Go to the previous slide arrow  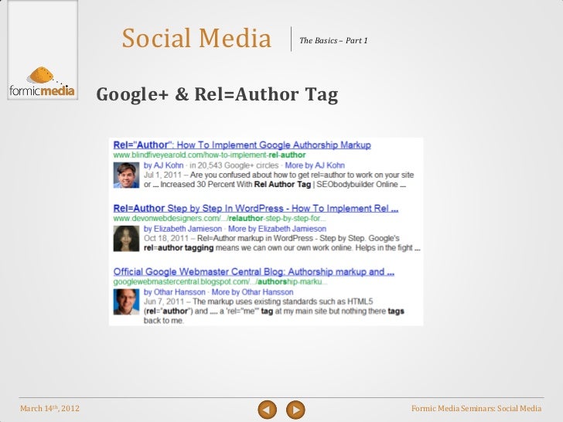pos(267,410)
